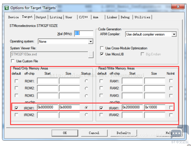This screenshot has width=191, height=146.
Task: Check default box for ROM1
Action: [16, 81]
